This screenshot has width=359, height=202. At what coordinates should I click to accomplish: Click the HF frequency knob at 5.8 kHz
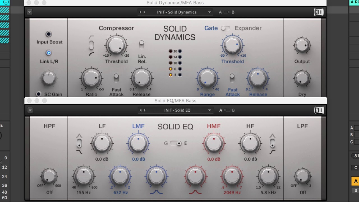[268, 176]
